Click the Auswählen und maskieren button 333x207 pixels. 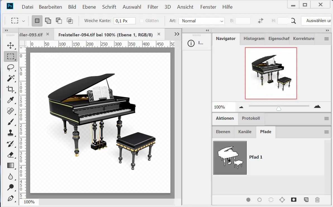click(x=317, y=21)
